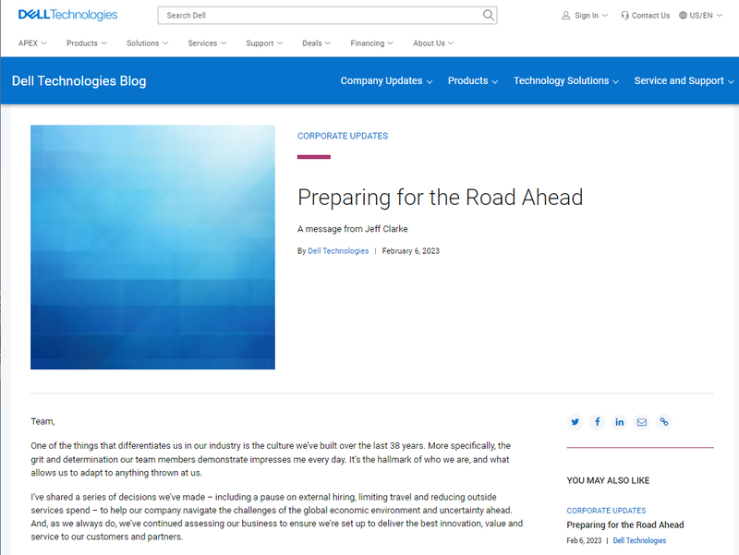Share the post on LinkedIn
Viewport: 739px width, 555px height.
tap(619, 422)
